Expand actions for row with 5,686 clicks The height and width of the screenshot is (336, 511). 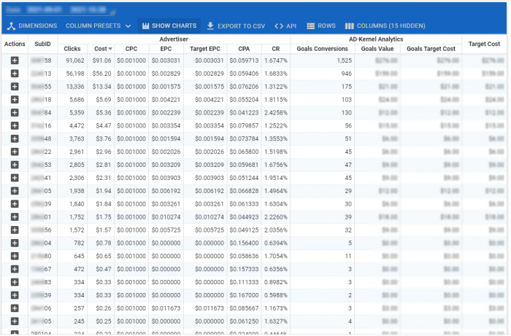pos(15,100)
